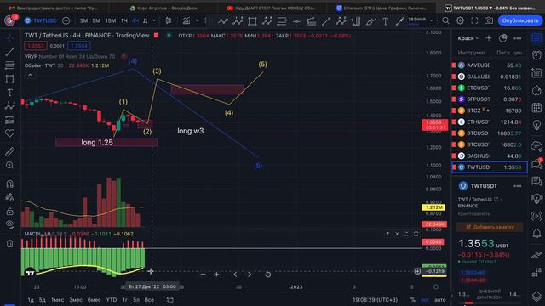
Task: Maximize the MACD pane
Action: (416, 234)
